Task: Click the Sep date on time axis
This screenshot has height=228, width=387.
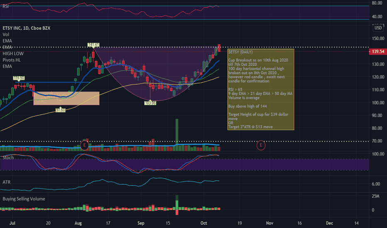Action: 141,223
